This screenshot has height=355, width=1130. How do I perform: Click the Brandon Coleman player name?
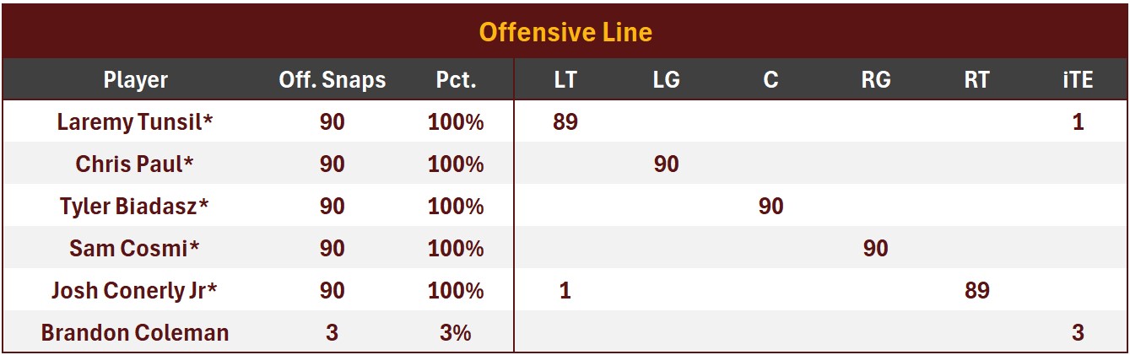pyautogui.click(x=135, y=333)
